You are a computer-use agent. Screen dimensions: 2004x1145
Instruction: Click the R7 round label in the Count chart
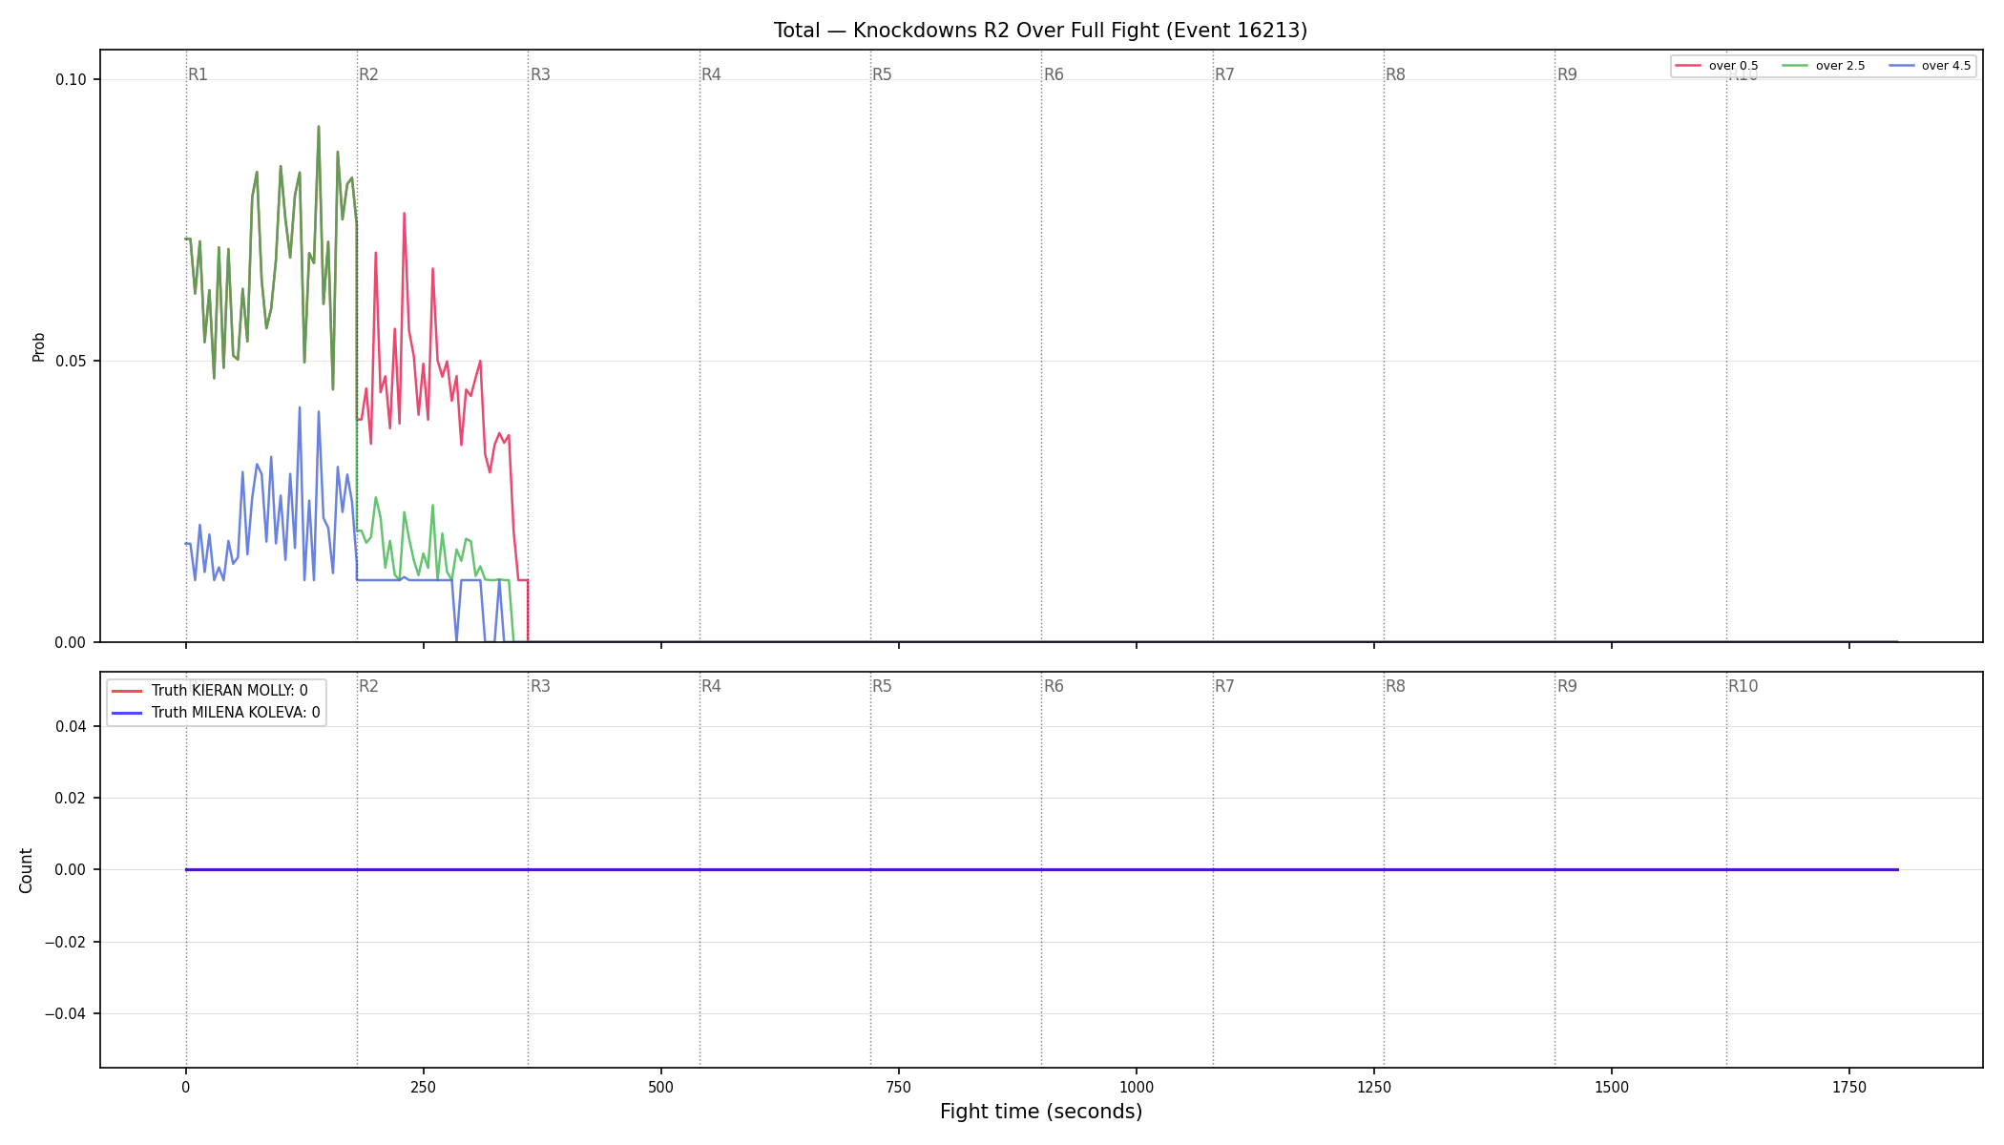[x=1224, y=686]
